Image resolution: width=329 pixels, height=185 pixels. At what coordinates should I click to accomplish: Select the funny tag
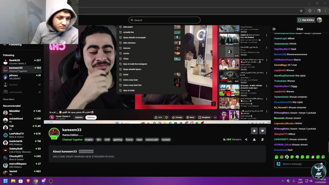click(x=129, y=140)
